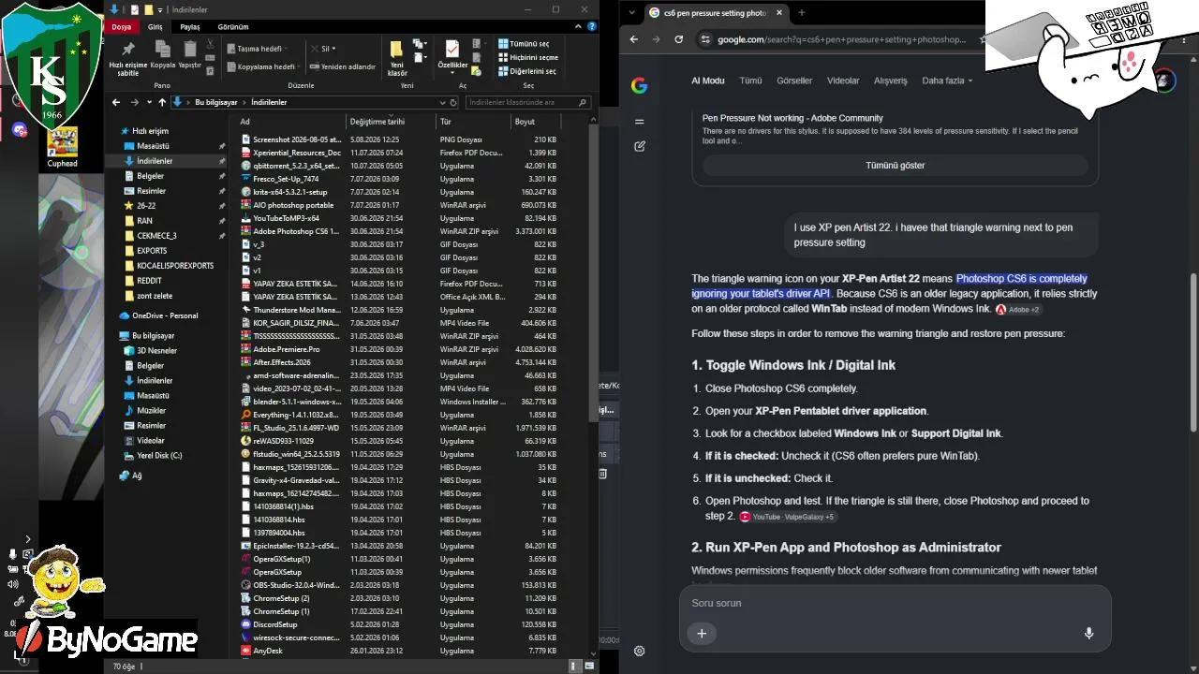Click the Explorer search box
Screen dimensions: 1199x674
click(527, 102)
